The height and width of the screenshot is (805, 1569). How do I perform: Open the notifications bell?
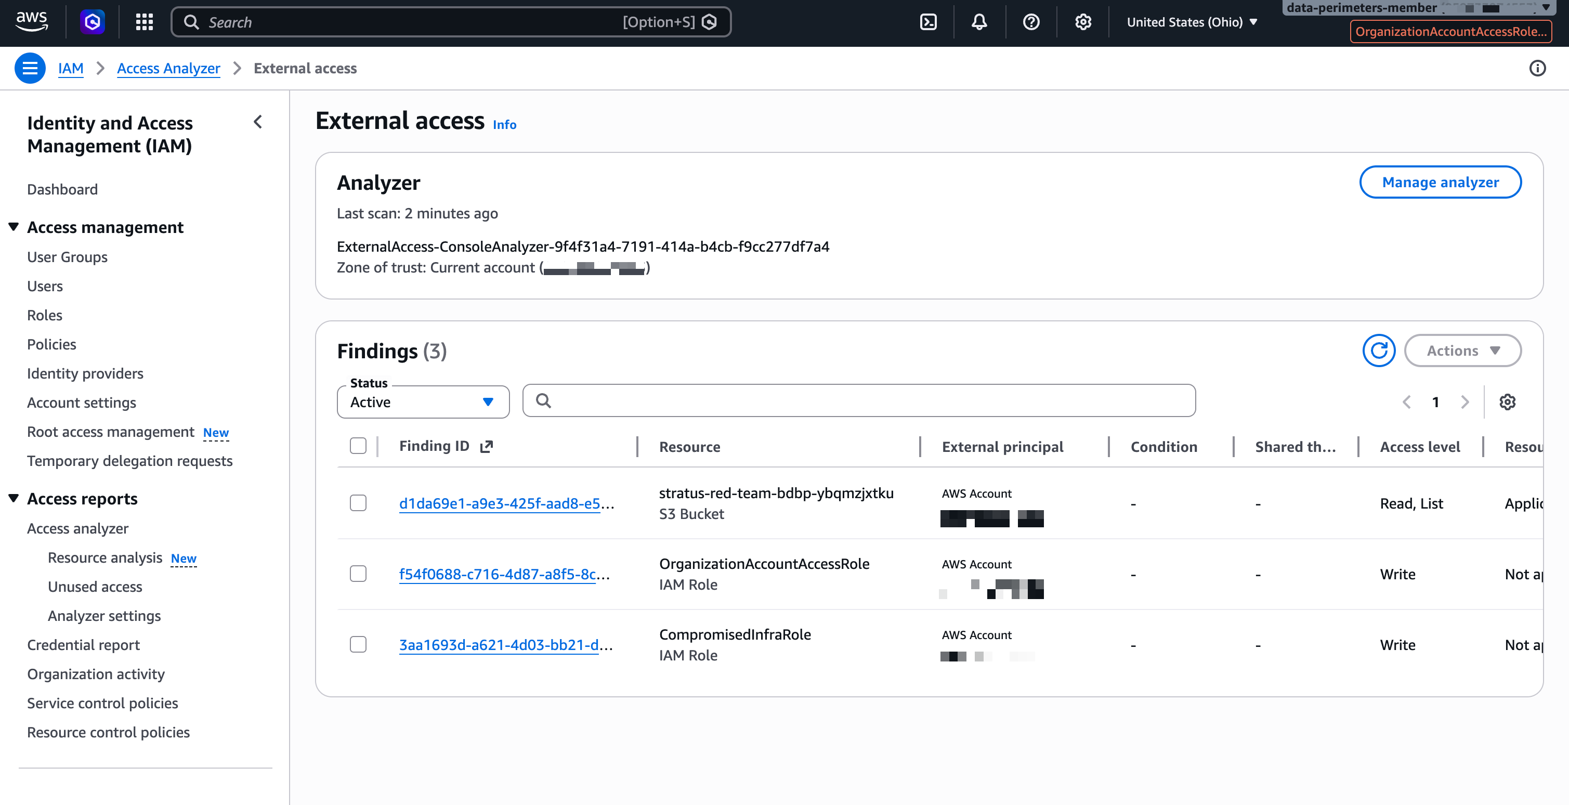[979, 22]
